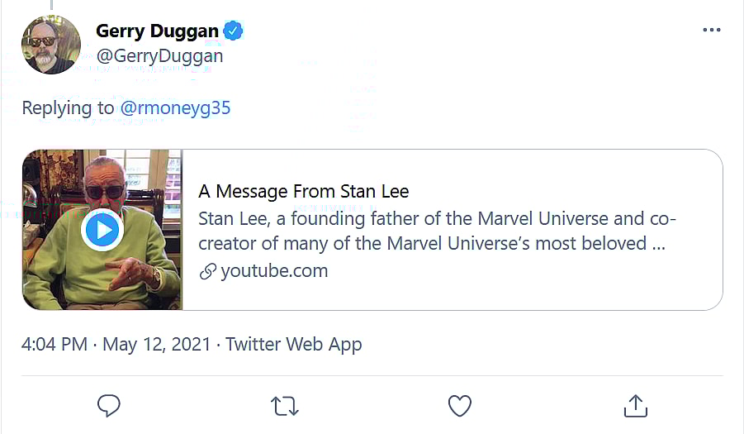This screenshot has width=744, height=434.
Task: Click the "Replying to" text
Action: tap(69, 108)
